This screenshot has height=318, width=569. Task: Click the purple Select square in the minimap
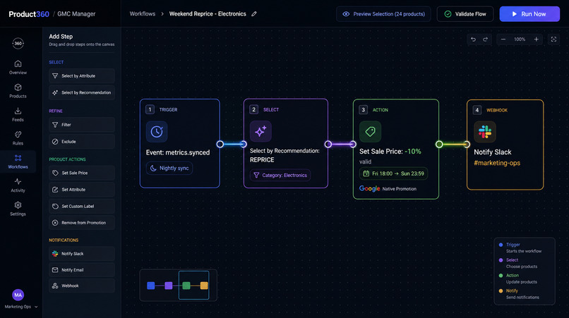click(x=169, y=286)
